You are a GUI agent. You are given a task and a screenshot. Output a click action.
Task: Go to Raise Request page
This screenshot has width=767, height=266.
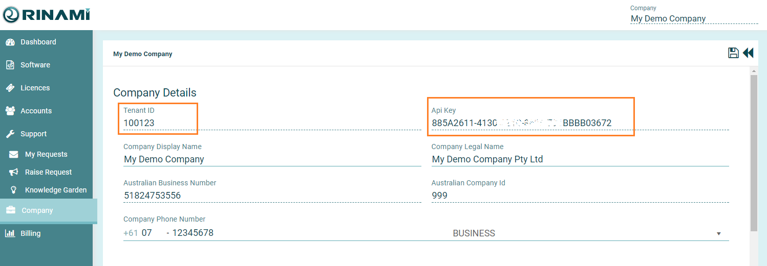click(x=48, y=172)
